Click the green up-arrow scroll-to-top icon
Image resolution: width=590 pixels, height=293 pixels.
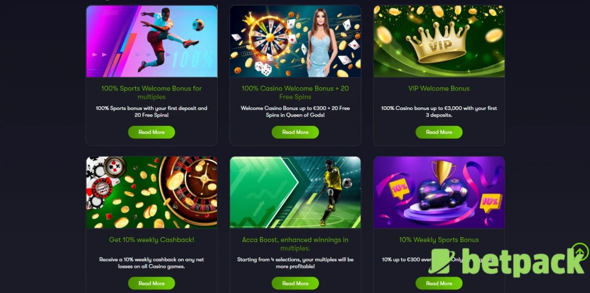(x=580, y=251)
